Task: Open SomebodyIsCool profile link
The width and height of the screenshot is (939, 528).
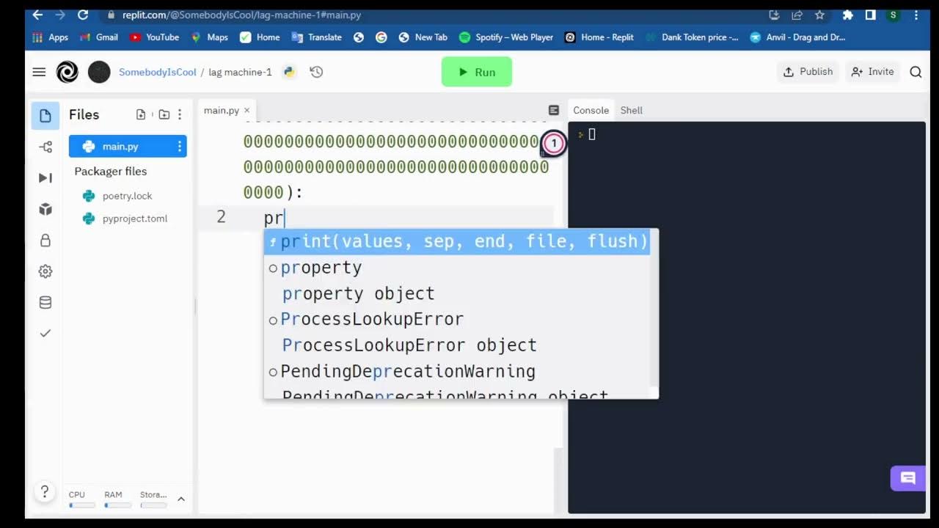Action: tap(158, 72)
